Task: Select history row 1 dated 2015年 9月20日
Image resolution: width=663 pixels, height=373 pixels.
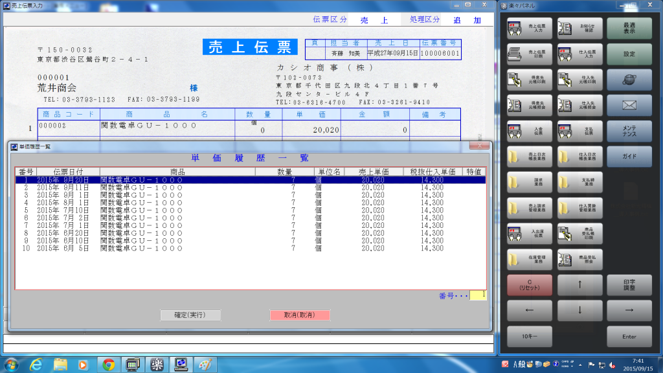Action: click(251, 180)
